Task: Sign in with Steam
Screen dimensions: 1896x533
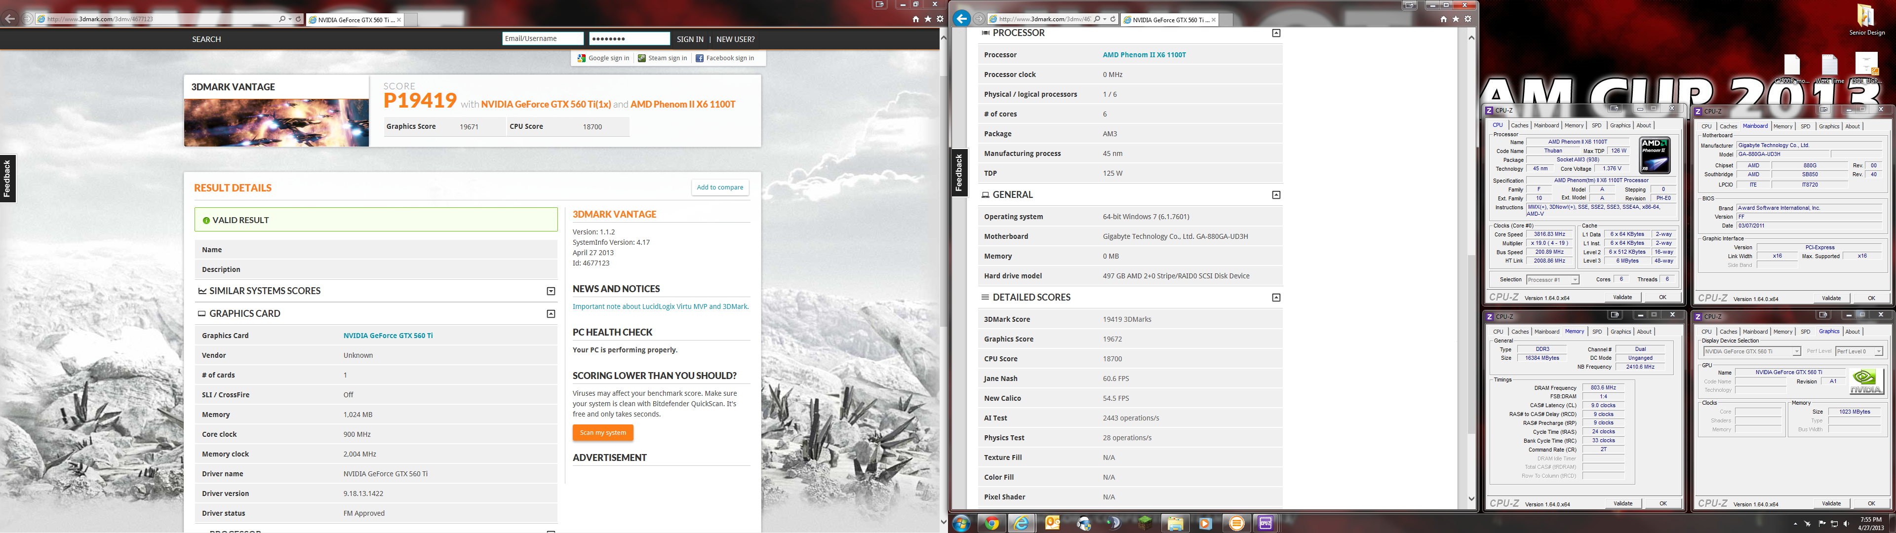Action: click(663, 58)
